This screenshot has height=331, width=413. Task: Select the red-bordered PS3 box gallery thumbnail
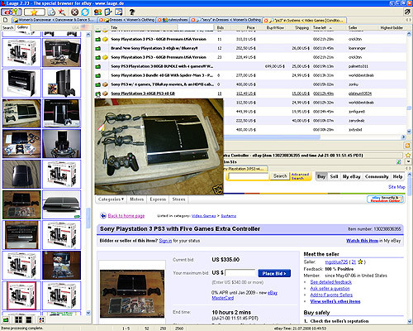tap(21, 295)
